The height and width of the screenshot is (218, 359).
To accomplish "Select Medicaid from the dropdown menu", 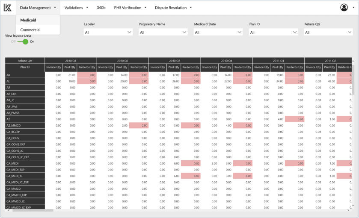I will [x=38, y=20].
